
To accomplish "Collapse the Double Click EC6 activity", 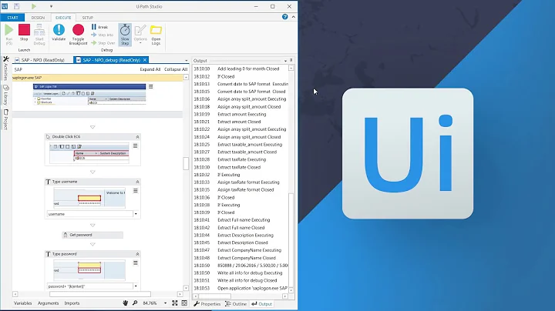I will click(137, 137).
